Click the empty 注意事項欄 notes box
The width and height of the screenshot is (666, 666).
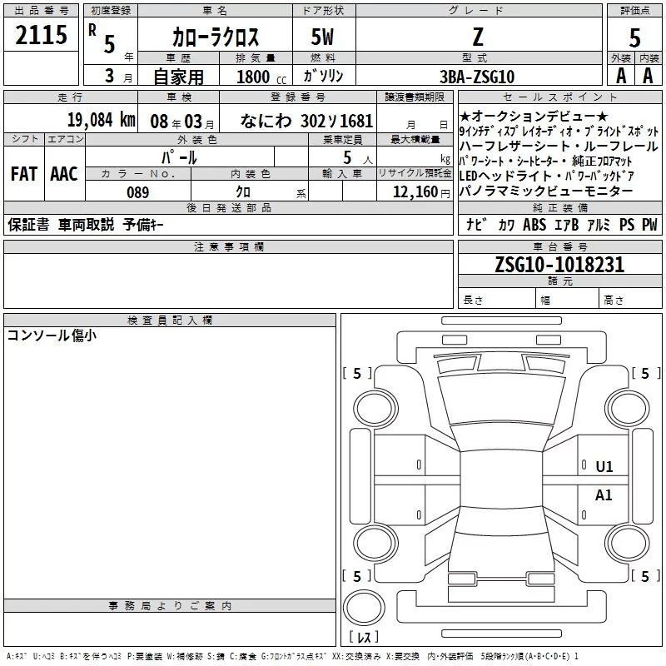click(228, 281)
